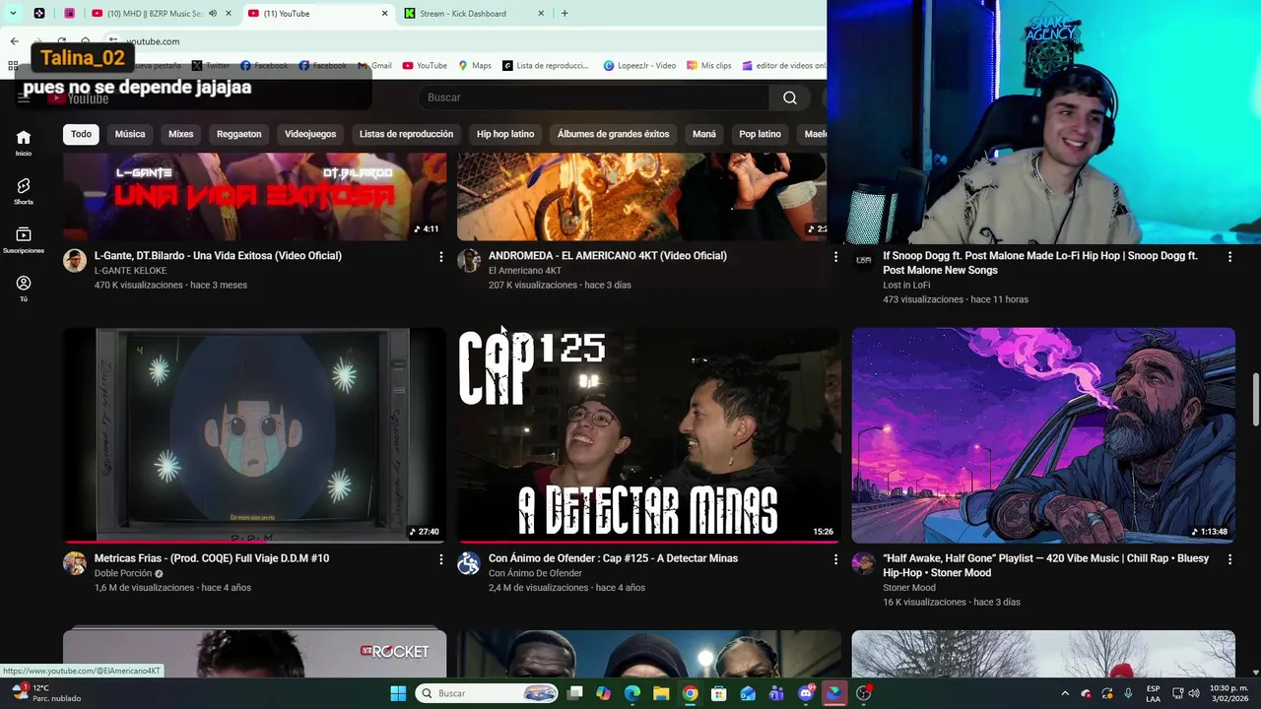Open Lost in LoFi channel avatar
Viewport: 1261px width, 709px height.
pos(863,260)
